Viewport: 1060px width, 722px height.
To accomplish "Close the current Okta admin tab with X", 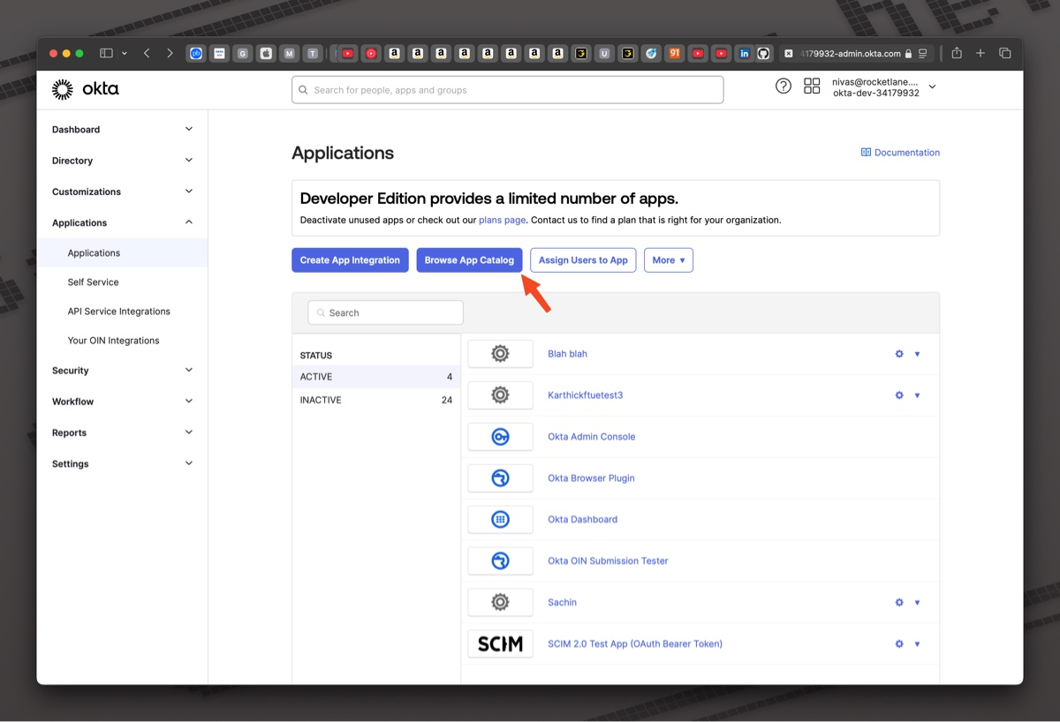I will [x=789, y=54].
